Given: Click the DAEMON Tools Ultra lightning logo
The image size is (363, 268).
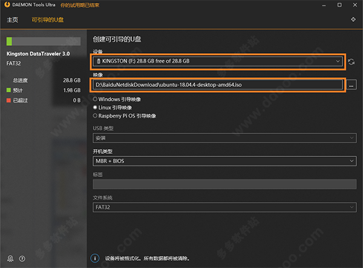Looking at the screenshot, I should [7, 5].
